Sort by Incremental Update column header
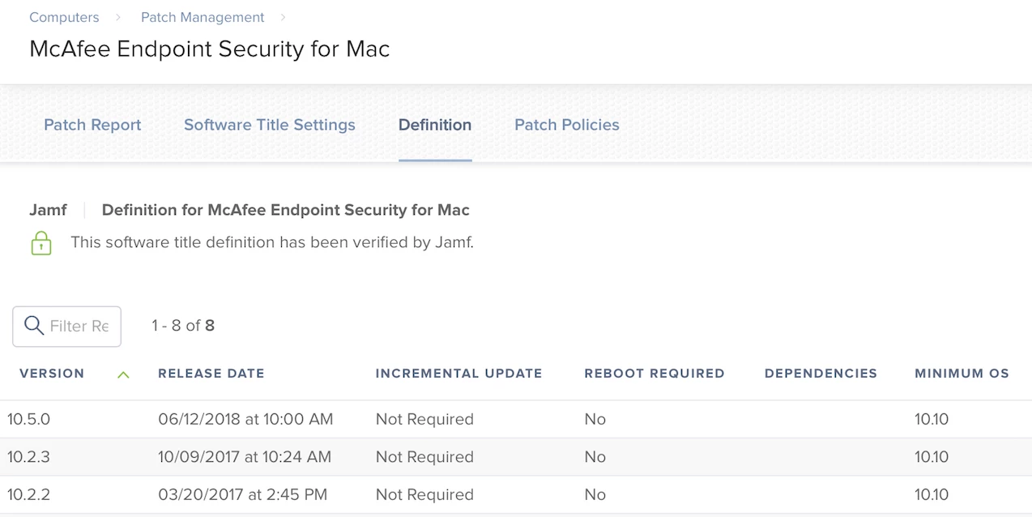The height and width of the screenshot is (517, 1032). (458, 374)
